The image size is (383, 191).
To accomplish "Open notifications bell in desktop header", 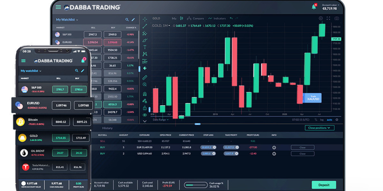I will coord(314,7).
